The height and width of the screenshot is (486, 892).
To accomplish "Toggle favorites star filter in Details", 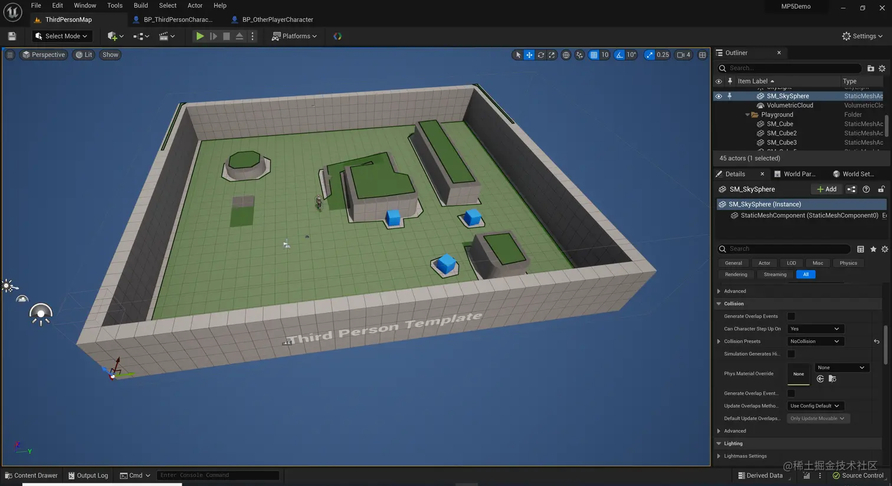I will [873, 249].
